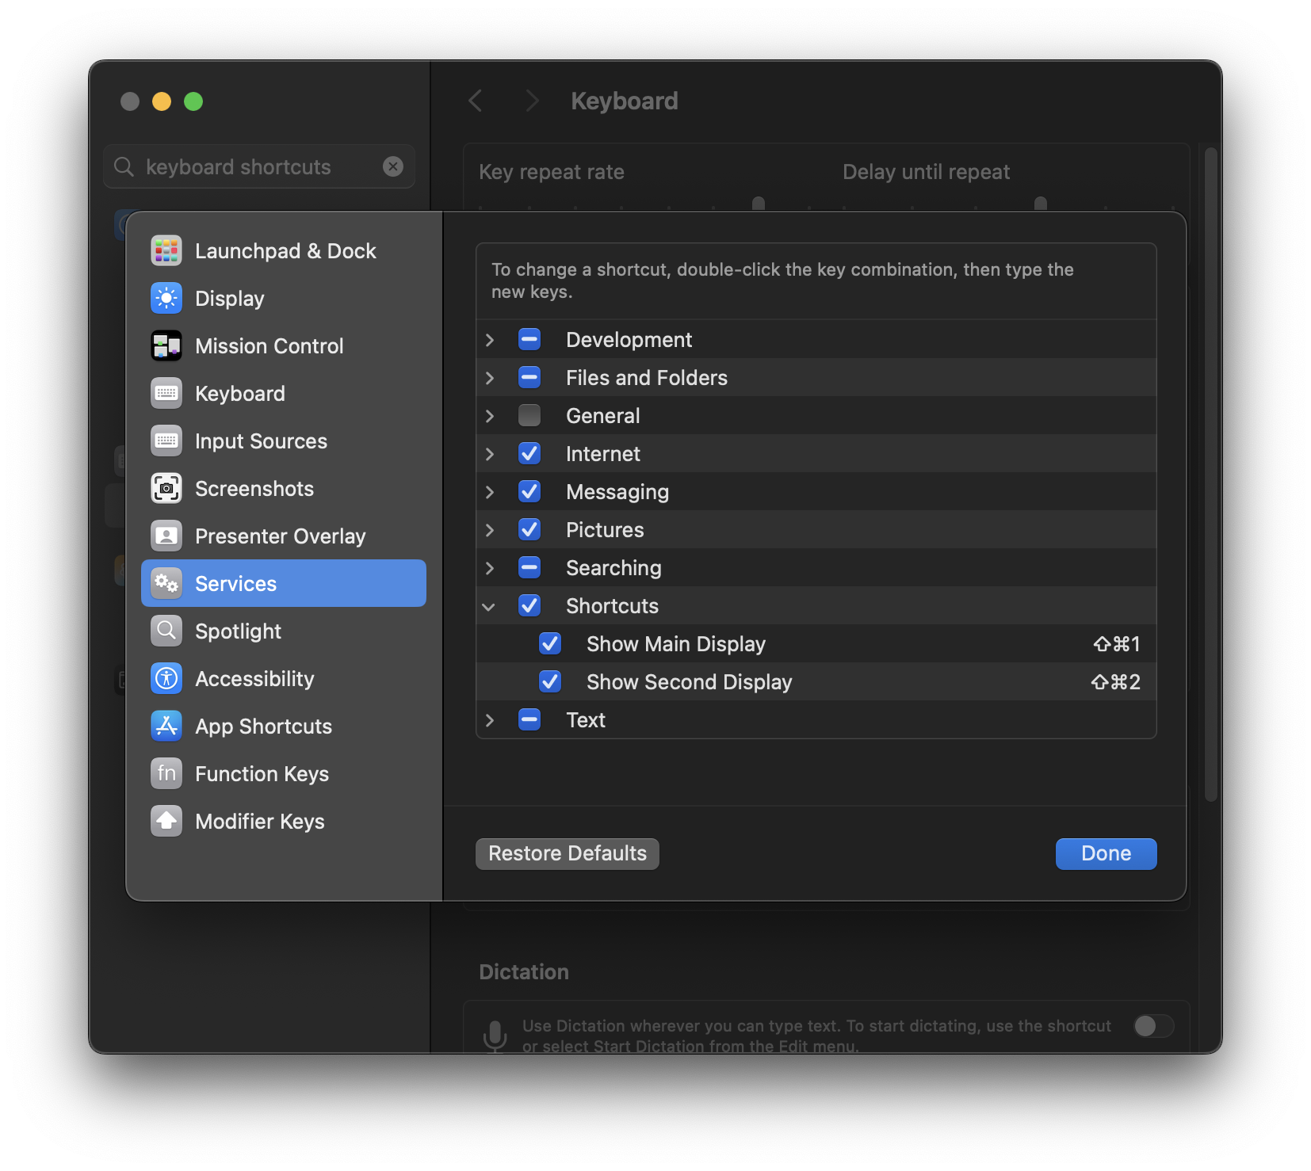Click the back chevron beside Keyboard title
The image size is (1311, 1171).
(476, 101)
